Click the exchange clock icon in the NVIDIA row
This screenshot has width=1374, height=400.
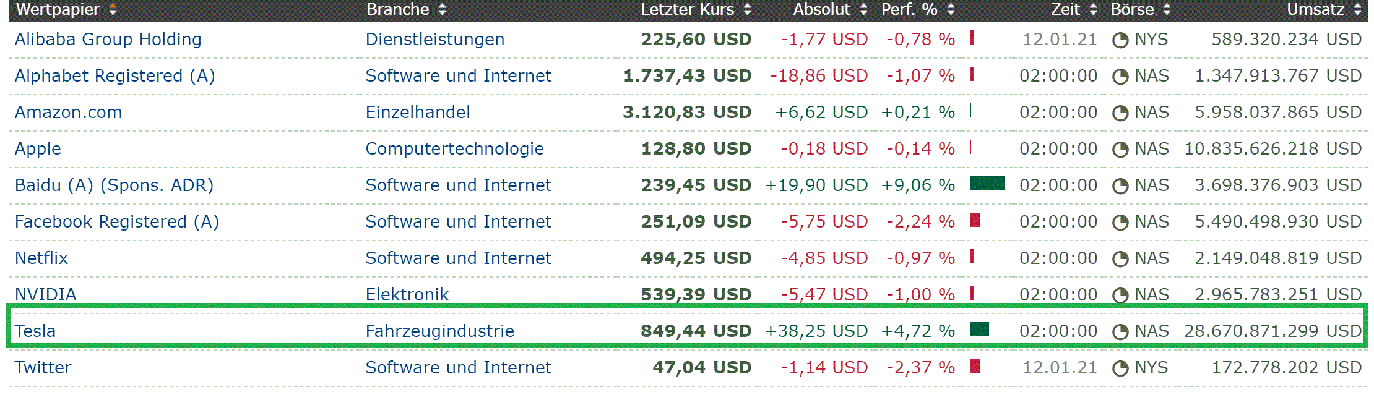coord(1121,294)
